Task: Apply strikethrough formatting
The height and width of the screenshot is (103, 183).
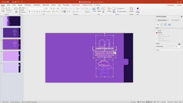Action: (37, 11)
